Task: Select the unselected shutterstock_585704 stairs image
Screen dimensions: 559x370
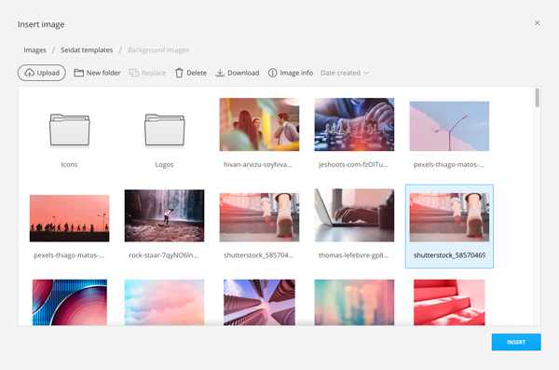Action: point(259,217)
